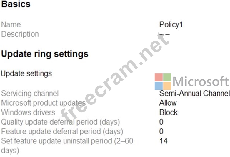Image resolution: width=230 pixels, height=157 pixels.
Task: Click the Microsoft wordmark text
Action: (x=201, y=81)
